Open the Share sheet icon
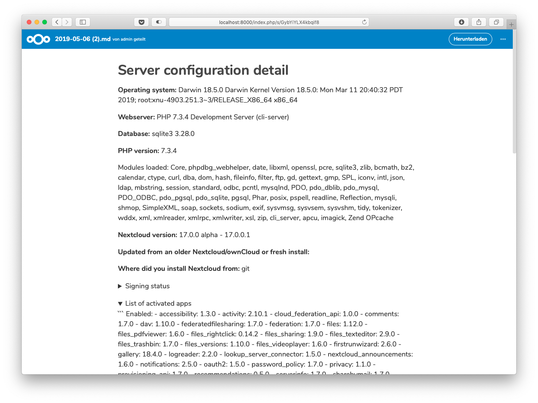The image size is (538, 403). click(x=479, y=22)
